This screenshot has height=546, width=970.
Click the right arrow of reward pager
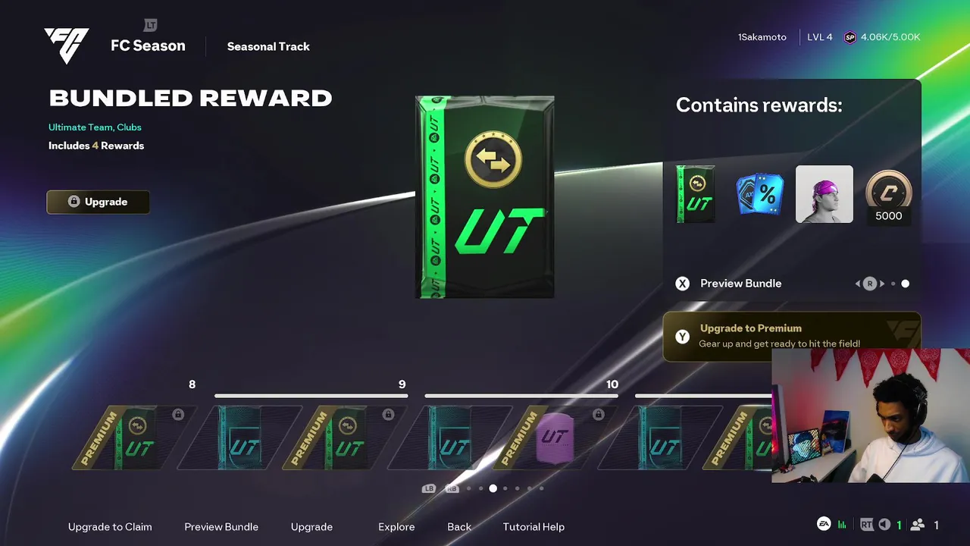882,284
